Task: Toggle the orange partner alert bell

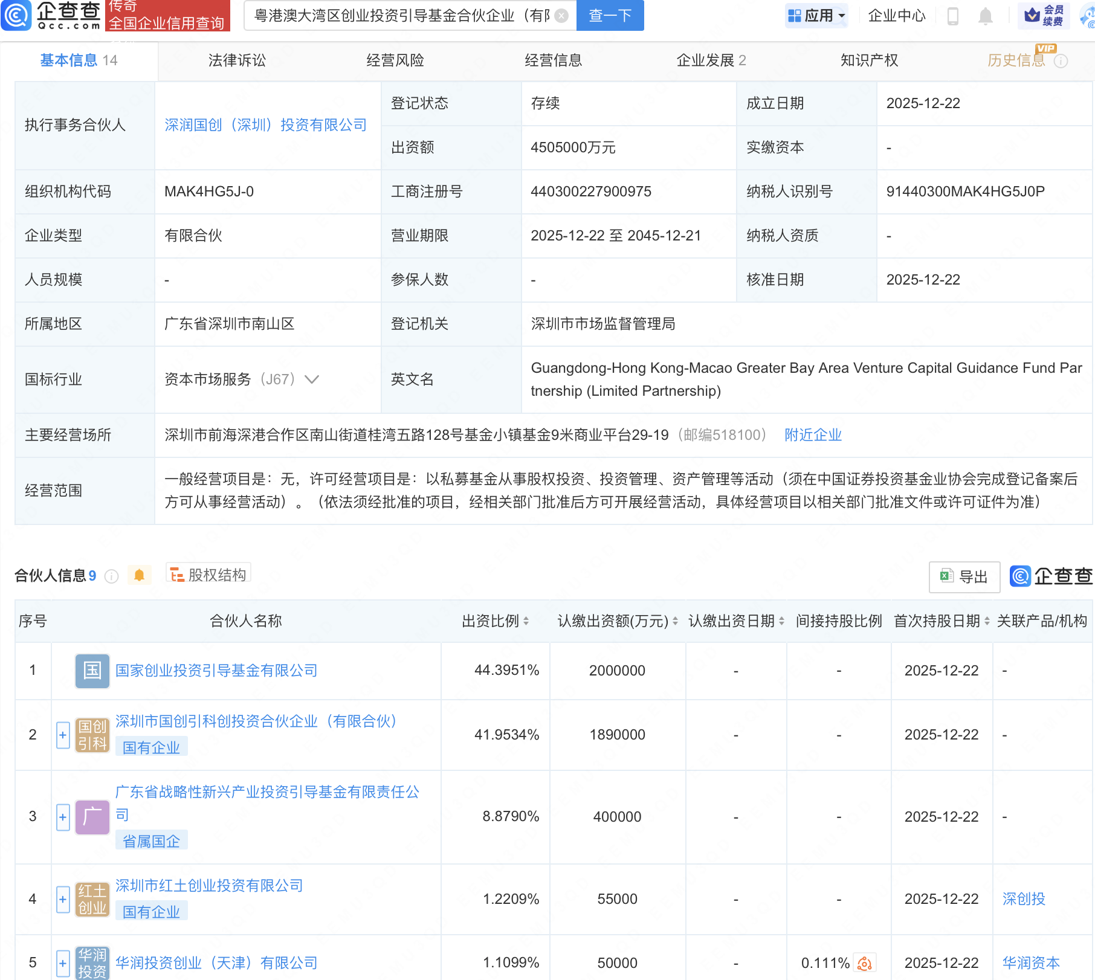Action: pyautogui.click(x=139, y=575)
